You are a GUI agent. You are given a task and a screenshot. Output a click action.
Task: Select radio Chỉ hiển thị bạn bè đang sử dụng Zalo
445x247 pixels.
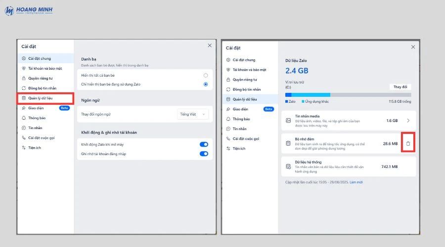pos(206,84)
